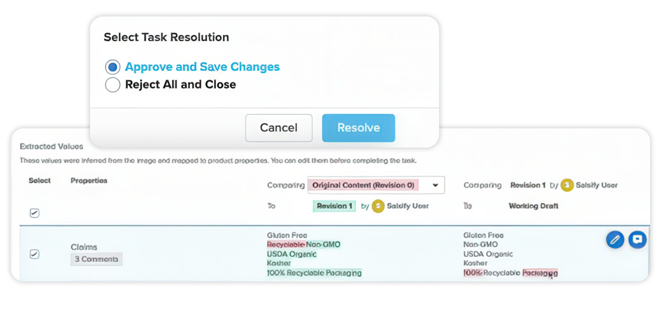
Task: Open the Original Content (Revision 0) dropdown
Action: click(363, 185)
